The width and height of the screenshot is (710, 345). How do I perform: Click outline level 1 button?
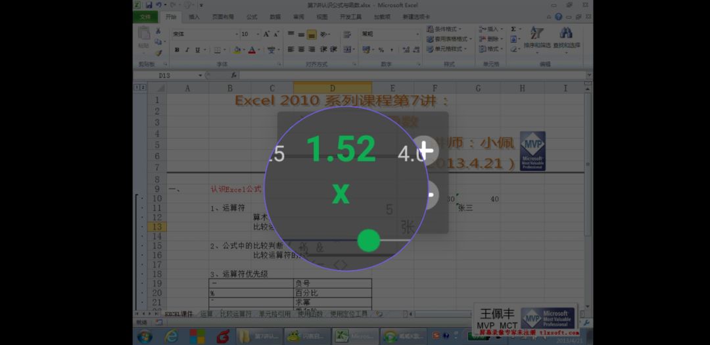coord(137,87)
